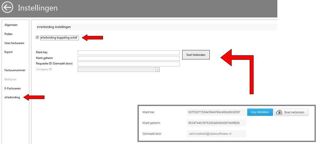The height and width of the screenshot is (144, 318).
Task: Open the Paden settings section
Action: (x=9, y=34)
